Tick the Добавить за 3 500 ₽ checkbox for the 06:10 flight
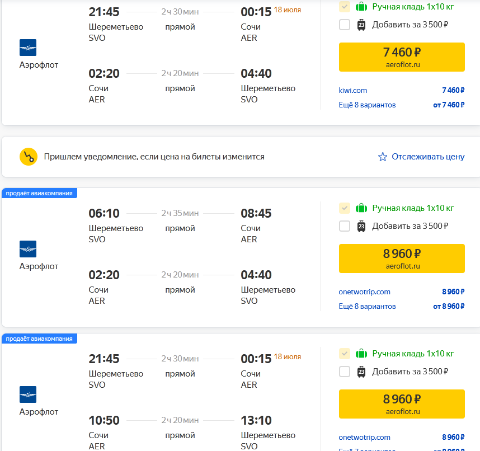 pyautogui.click(x=345, y=226)
